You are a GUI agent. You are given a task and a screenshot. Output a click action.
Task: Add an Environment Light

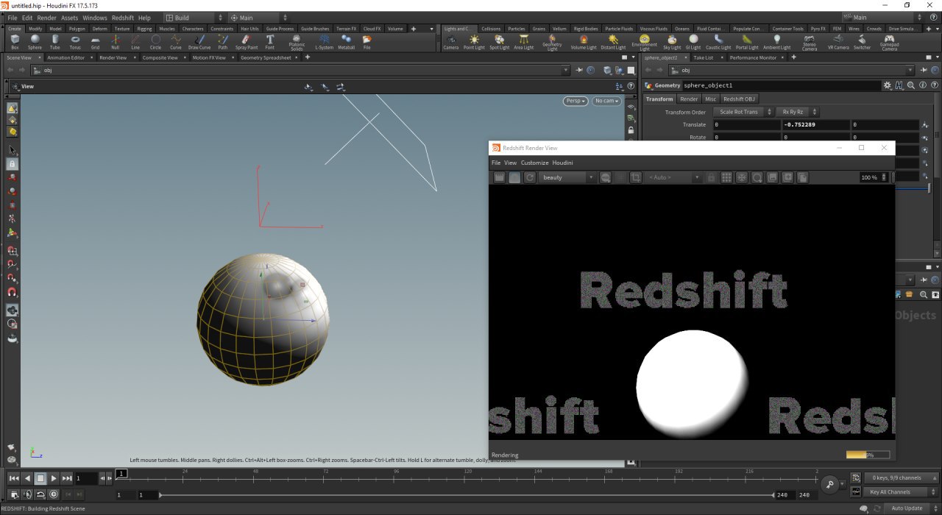pos(645,42)
